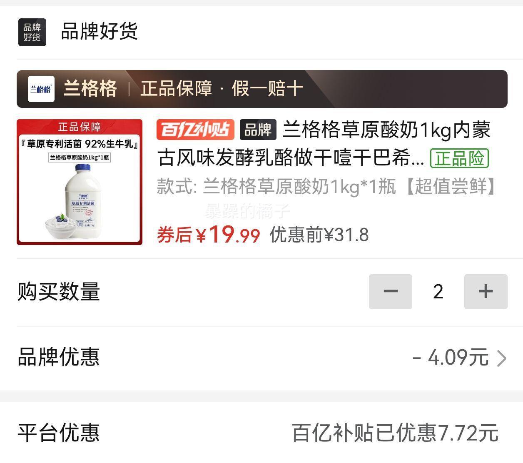Tap the 品牌好货 black badge icon
The height and width of the screenshot is (463, 523).
click(32, 32)
